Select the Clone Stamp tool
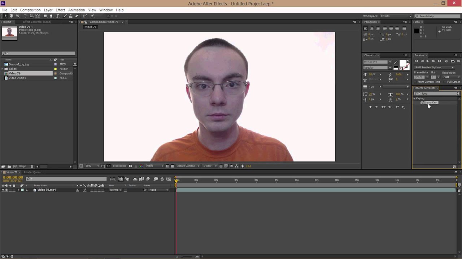Viewport: 462px width, 259px height. 71,16
